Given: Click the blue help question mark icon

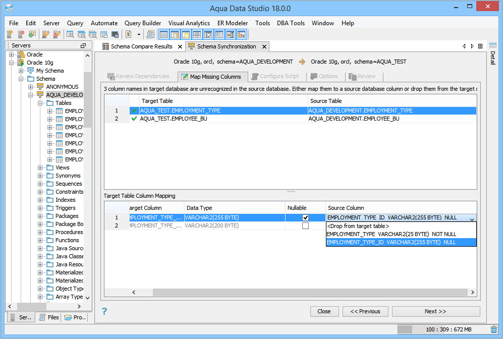Looking at the screenshot, I should [x=104, y=311].
